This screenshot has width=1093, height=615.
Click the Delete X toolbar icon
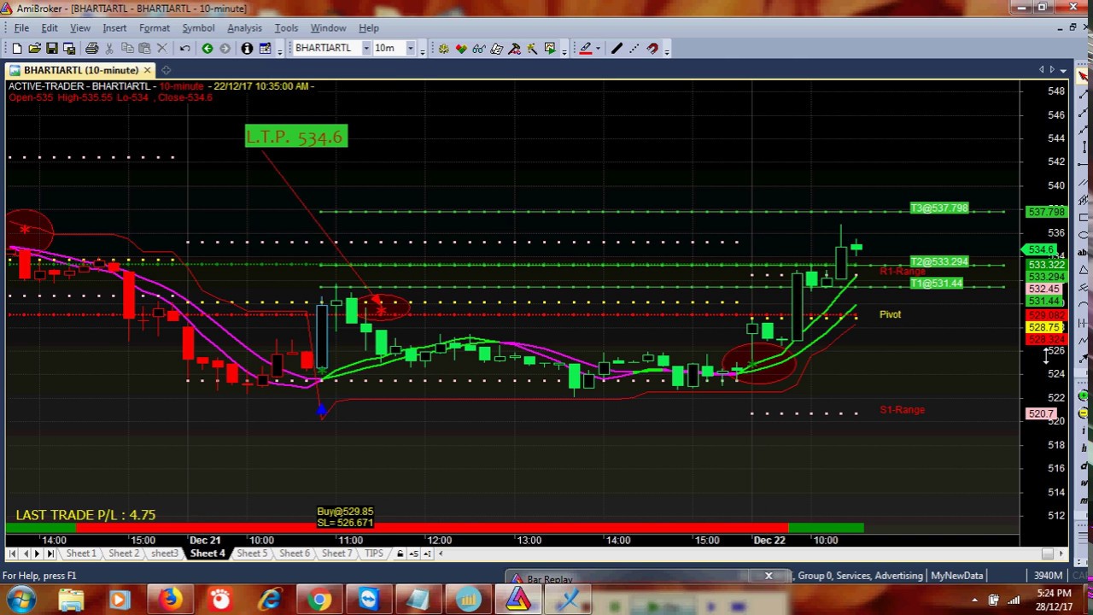point(162,49)
